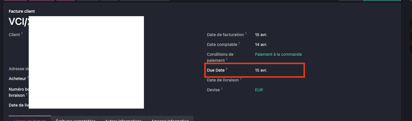Screen dimensions: 412x121
Task: Click help icon after Numéro bon de livraison
Action: click(27, 94)
